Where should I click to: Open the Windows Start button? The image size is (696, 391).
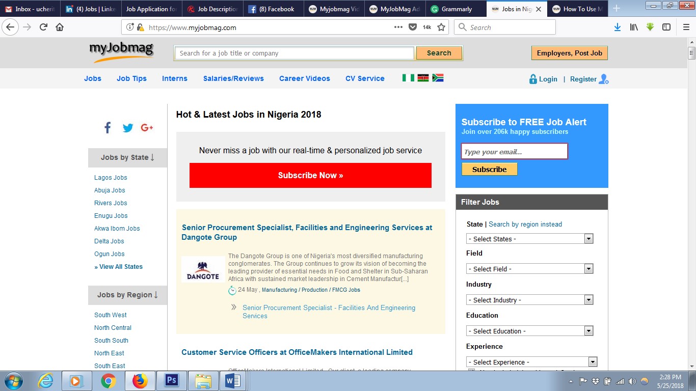click(13, 381)
